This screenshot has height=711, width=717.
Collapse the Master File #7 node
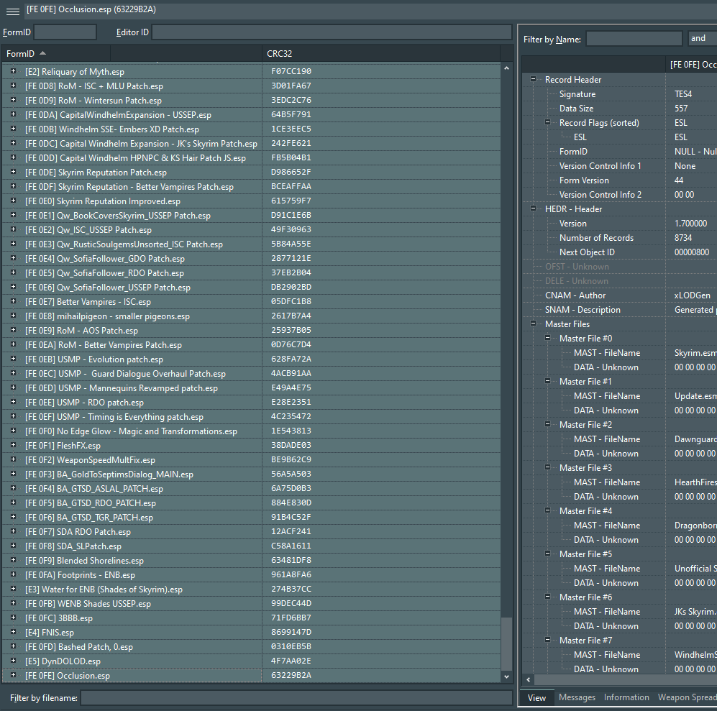click(548, 640)
